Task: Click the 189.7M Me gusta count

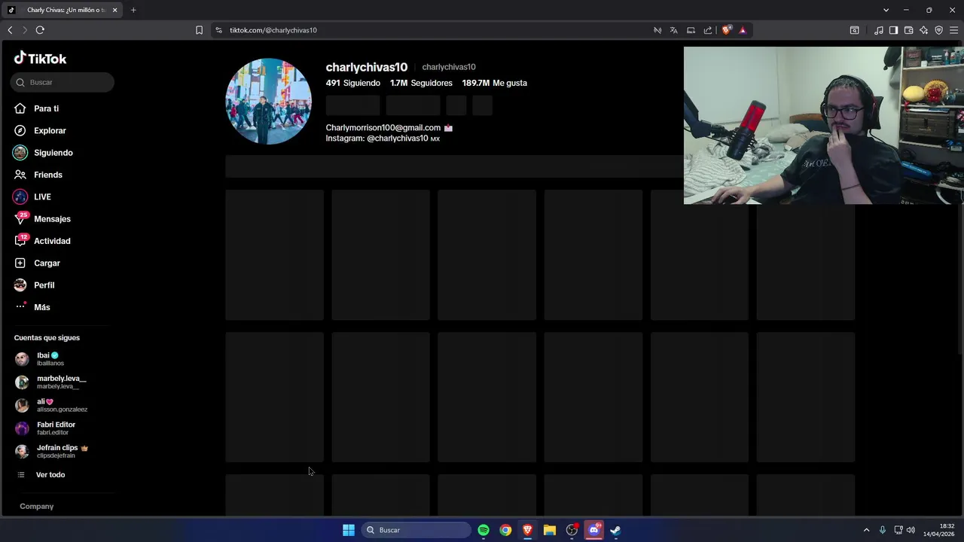Action: point(494,83)
